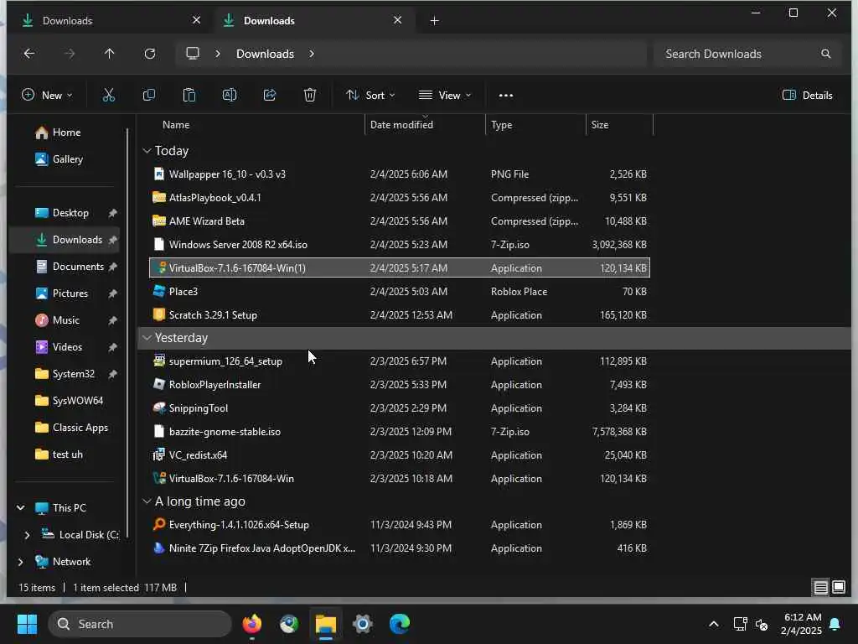Viewport: 858px width, 644px height.
Task: Toggle the Details pane button
Action: pyautogui.click(x=807, y=96)
